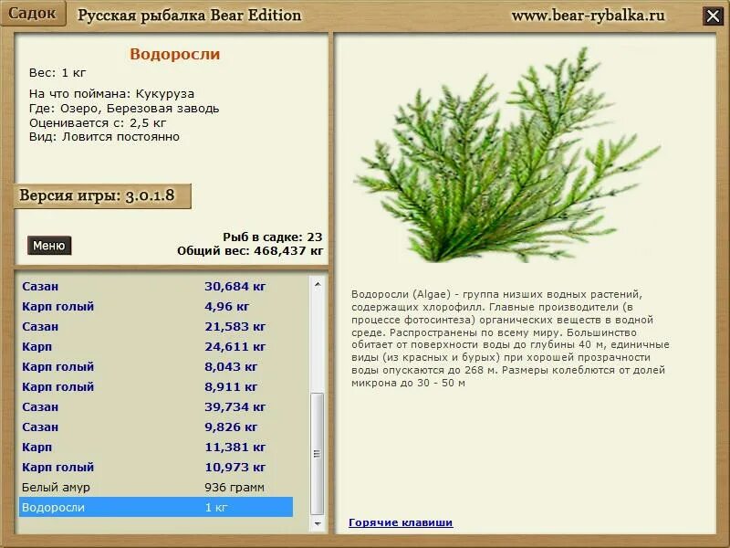This screenshot has width=730, height=548.
Task: Click the Водоросли heading title
Action: point(174,54)
